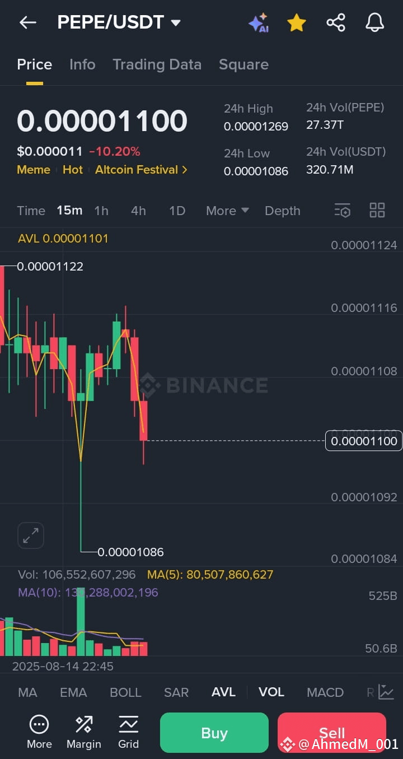Switch to the Price tab
The height and width of the screenshot is (759, 403).
click(35, 64)
